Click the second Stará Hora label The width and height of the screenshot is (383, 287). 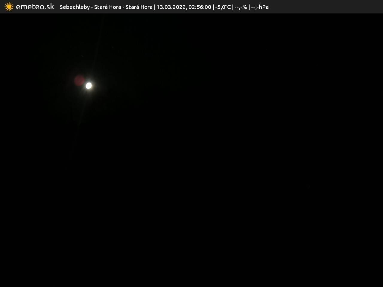tap(139, 7)
